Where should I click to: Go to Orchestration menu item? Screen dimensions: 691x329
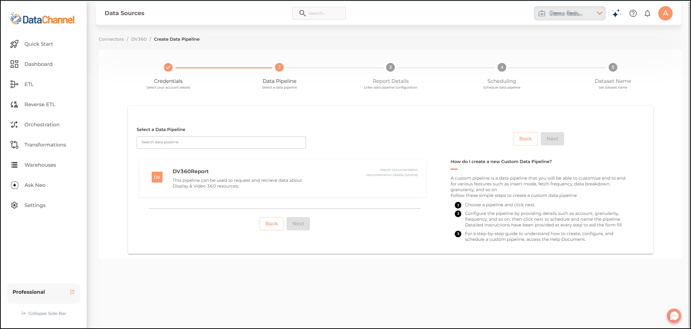pos(42,125)
